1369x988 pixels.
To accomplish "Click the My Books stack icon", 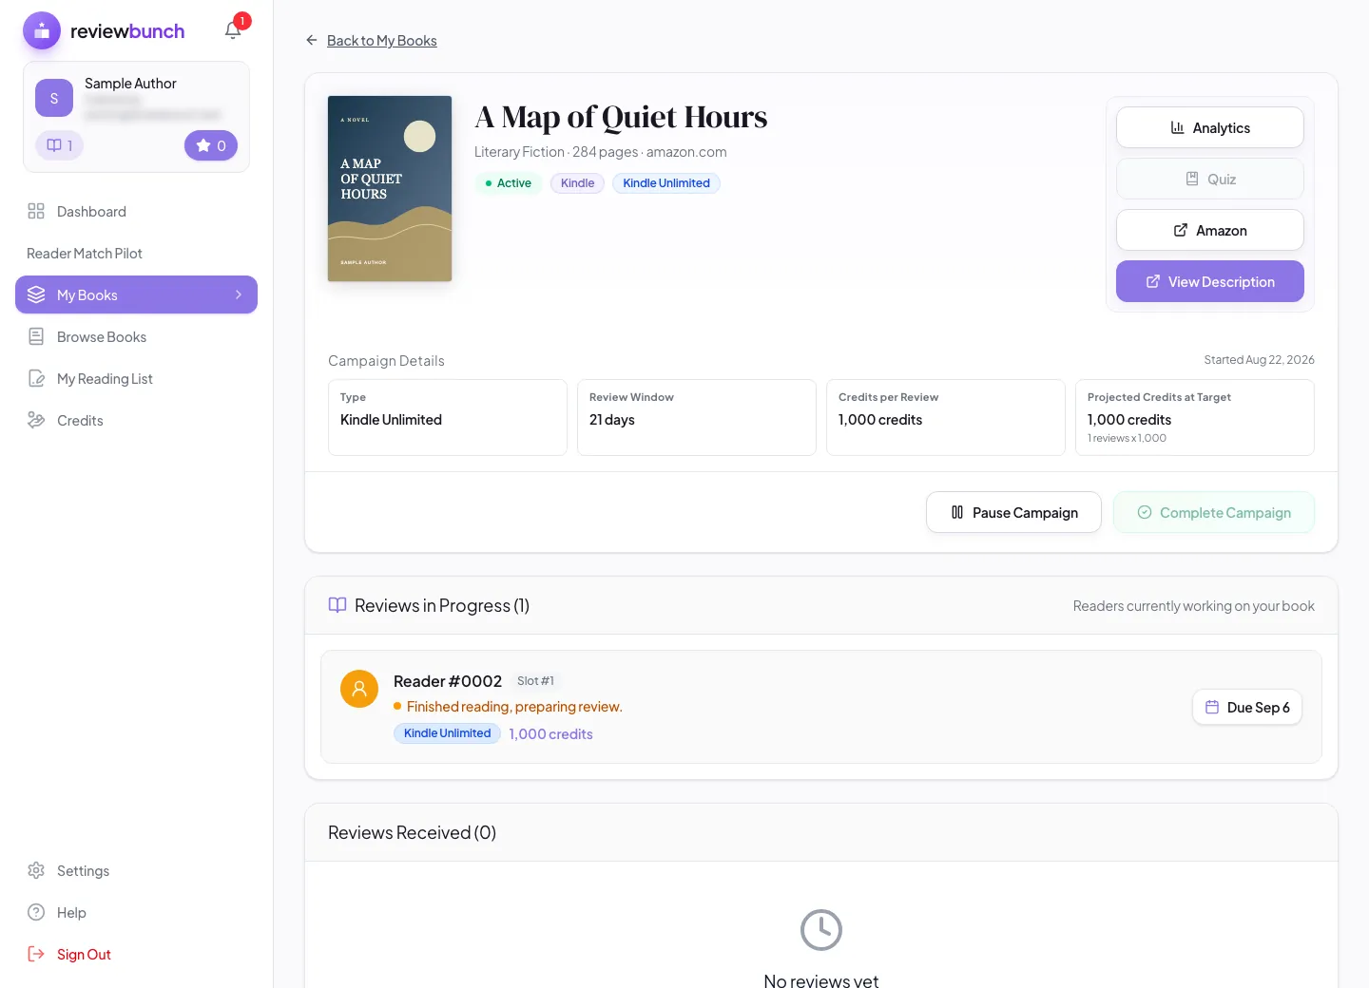I will (36, 294).
